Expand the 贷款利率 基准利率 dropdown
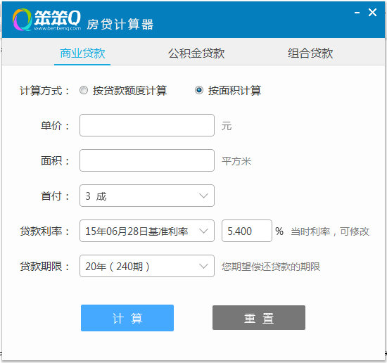This screenshot has width=387, height=363. pos(147,231)
